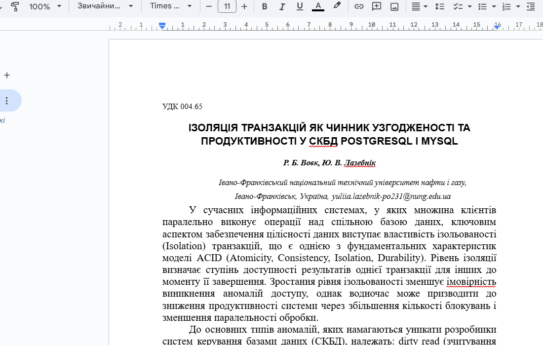Open line and paragraph spacing
The height and width of the screenshot is (345, 543).
tap(440, 6)
